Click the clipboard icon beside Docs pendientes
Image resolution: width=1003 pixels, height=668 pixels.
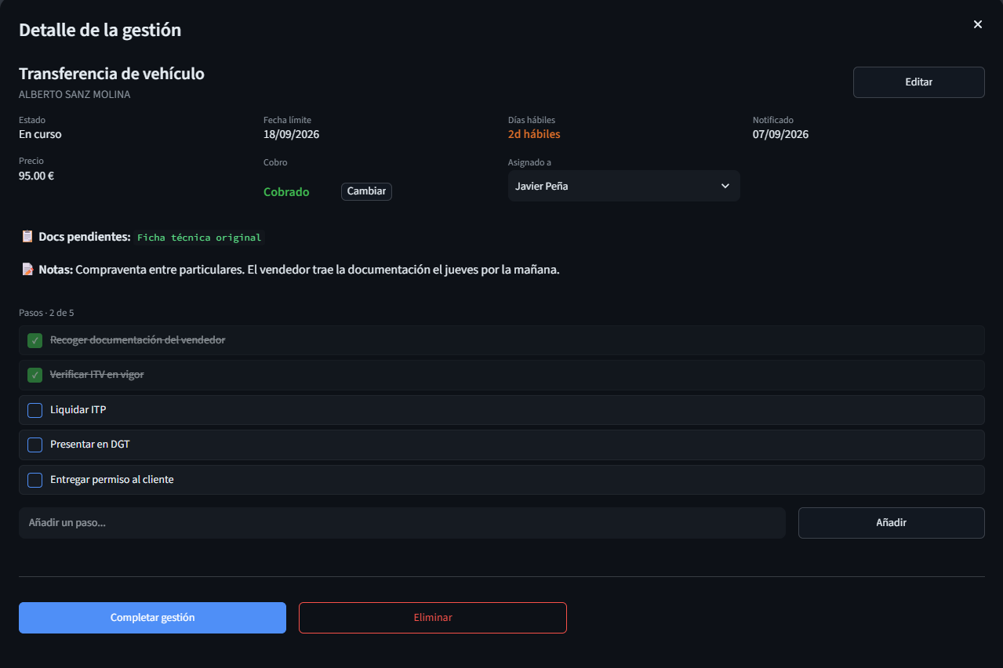(x=27, y=236)
